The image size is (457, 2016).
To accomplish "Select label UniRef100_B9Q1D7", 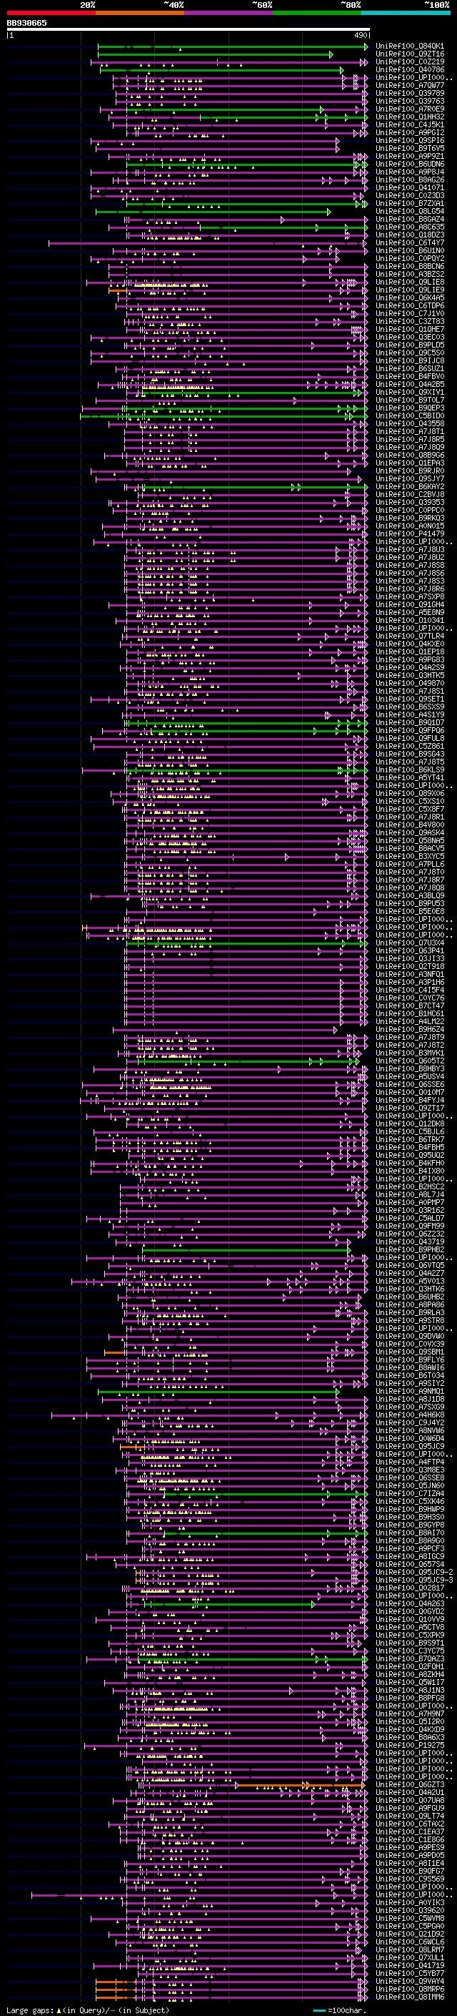I will click(x=409, y=723).
